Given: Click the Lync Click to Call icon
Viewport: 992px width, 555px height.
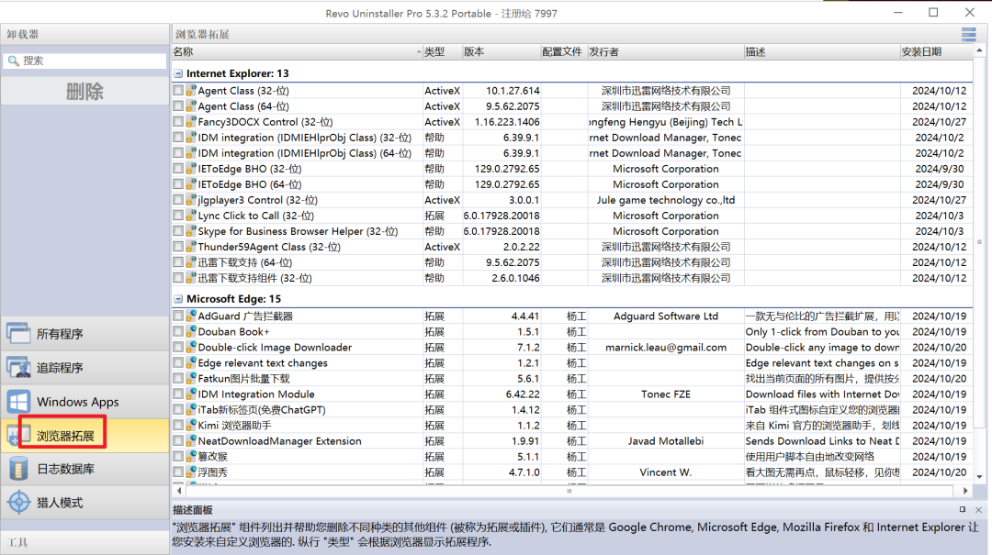Looking at the screenshot, I should point(191,216).
